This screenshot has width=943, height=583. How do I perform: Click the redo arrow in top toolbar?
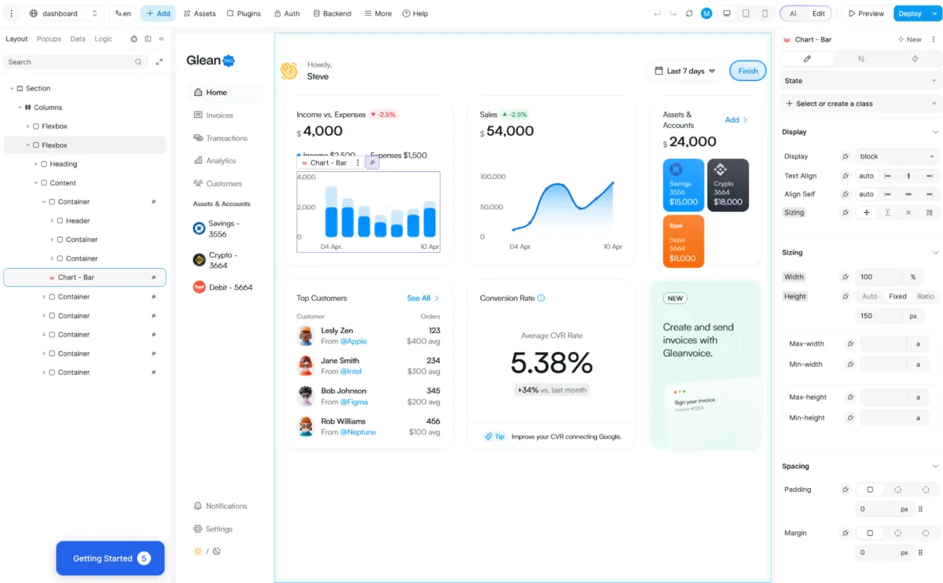[673, 13]
